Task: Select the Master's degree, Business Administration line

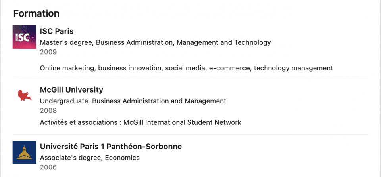Action: coord(155,42)
